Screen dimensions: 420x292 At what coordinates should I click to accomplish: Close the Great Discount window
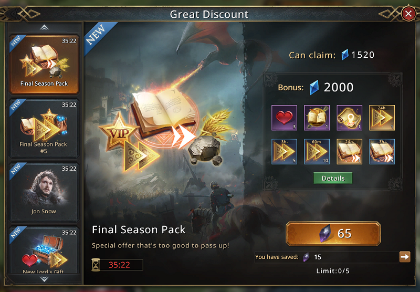[x=408, y=14]
